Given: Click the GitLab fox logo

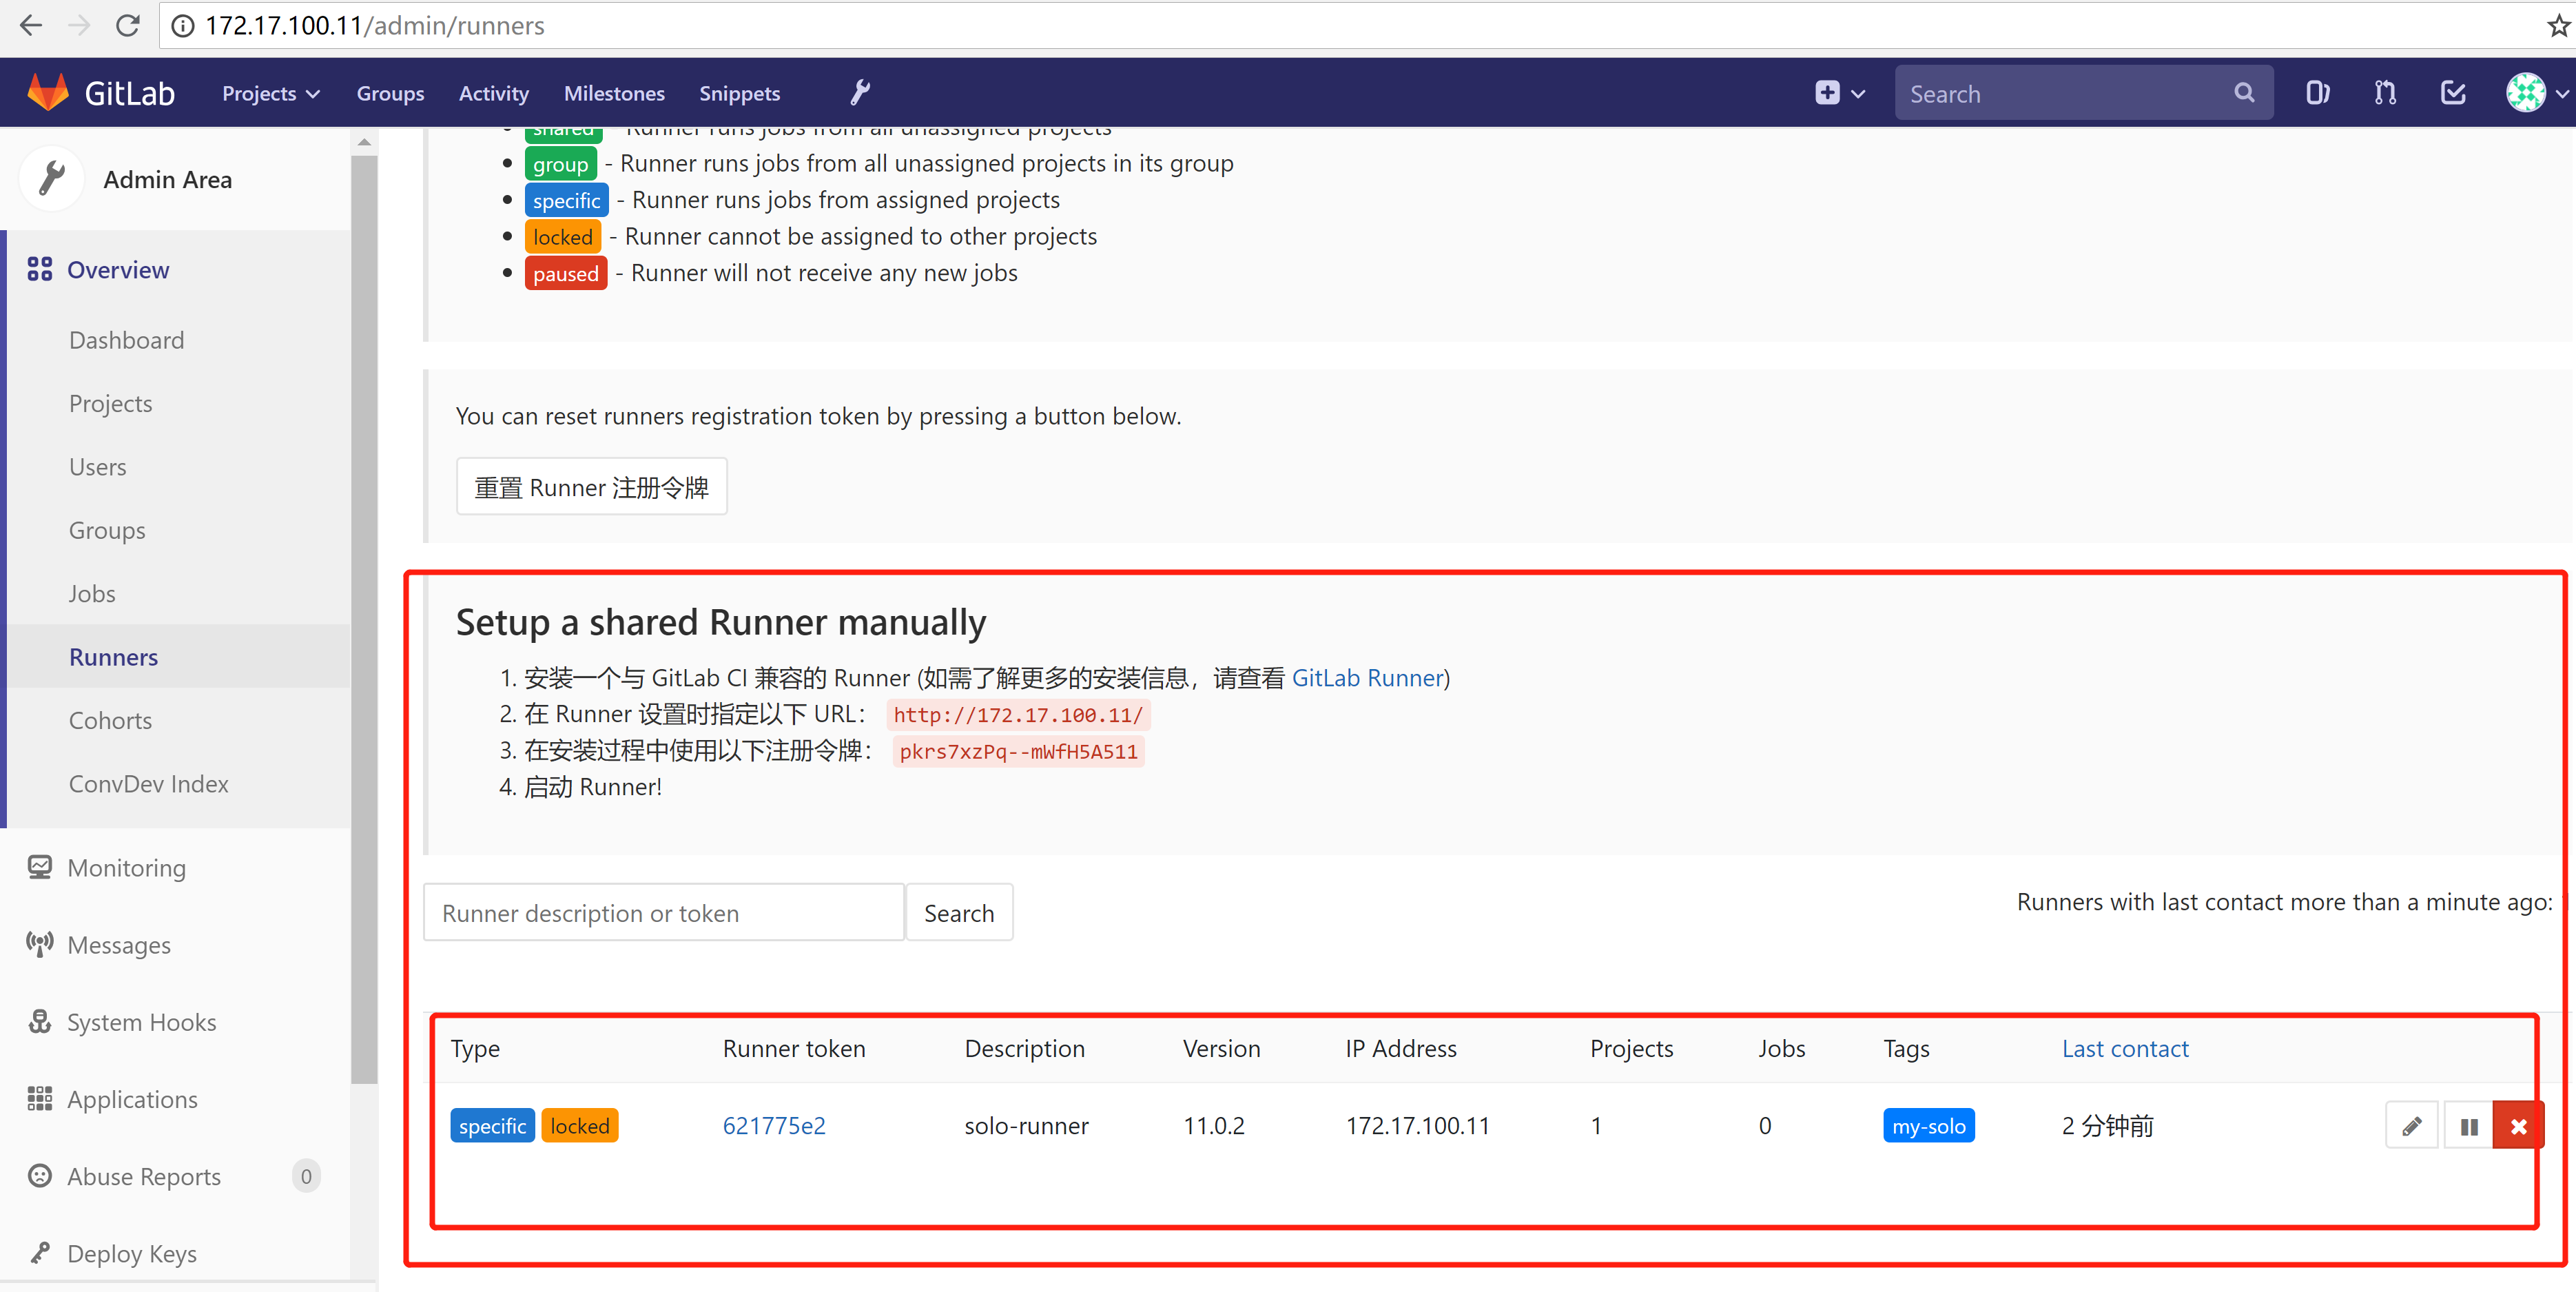Looking at the screenshot, I should tap(48, 92).
